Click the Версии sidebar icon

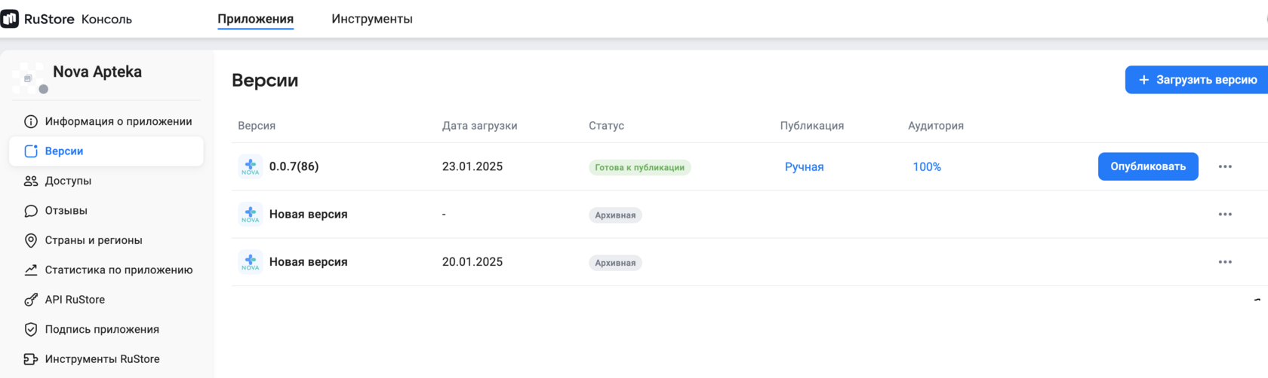pos(31,151)
